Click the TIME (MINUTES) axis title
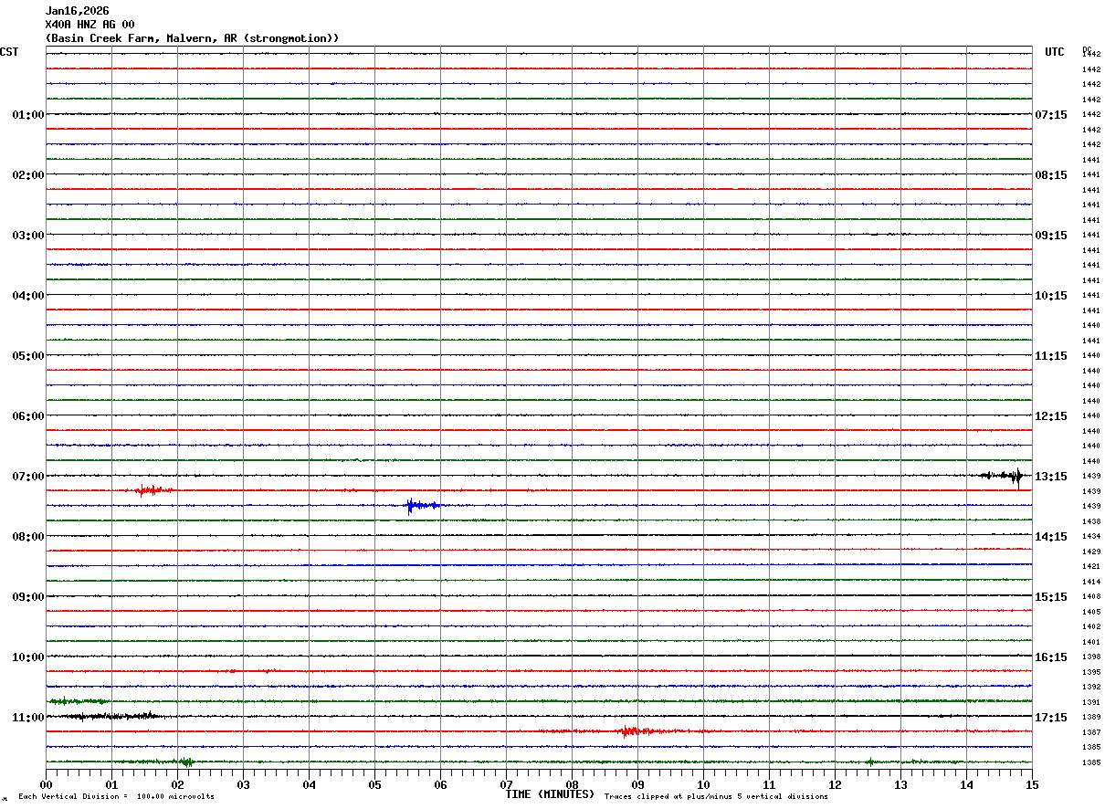1105x809 pixels. click(x=549, y=794)
